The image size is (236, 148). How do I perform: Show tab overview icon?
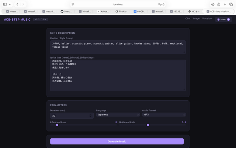[231, 4]
